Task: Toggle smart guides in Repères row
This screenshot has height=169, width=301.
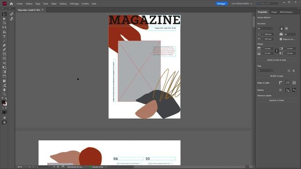Action: click(294, 90)
